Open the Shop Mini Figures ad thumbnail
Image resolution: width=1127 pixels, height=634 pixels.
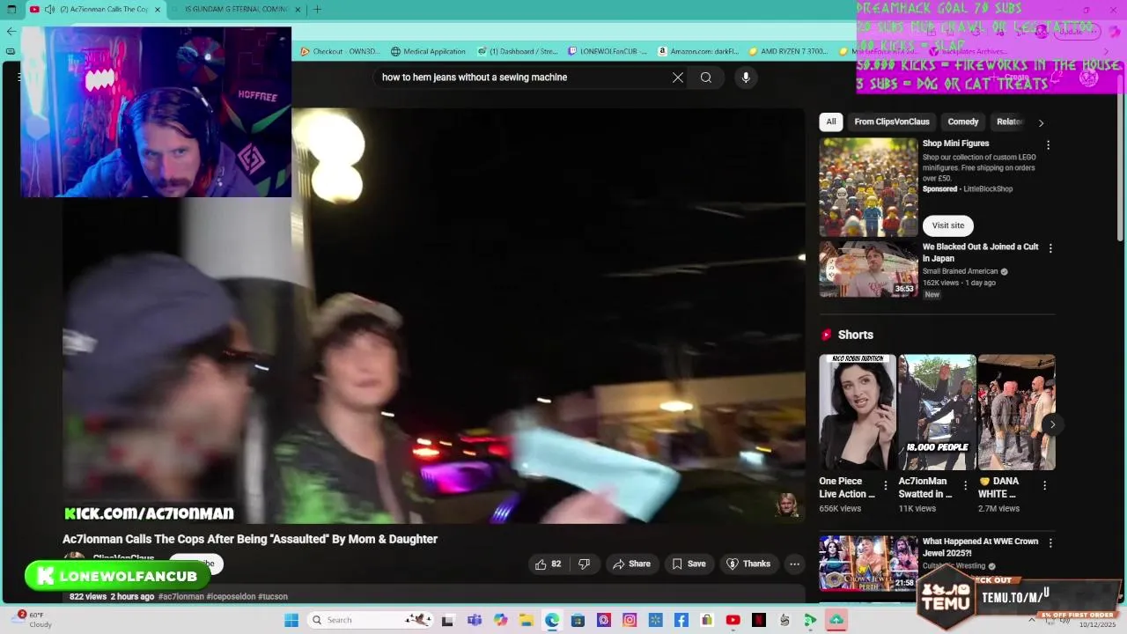click(x=868, y=187)
